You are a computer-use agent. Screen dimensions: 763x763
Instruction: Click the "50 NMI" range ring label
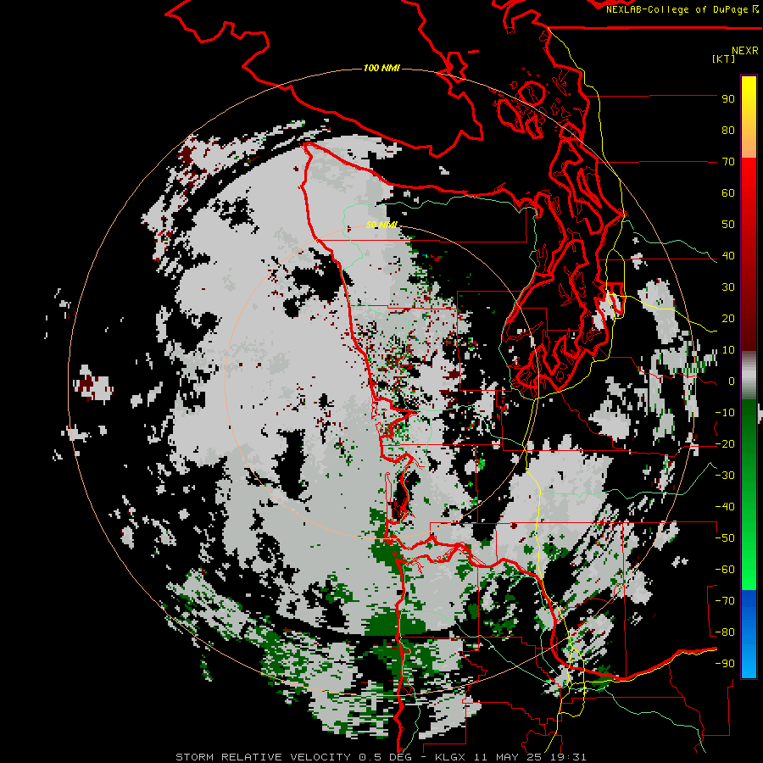click(381, 225)
